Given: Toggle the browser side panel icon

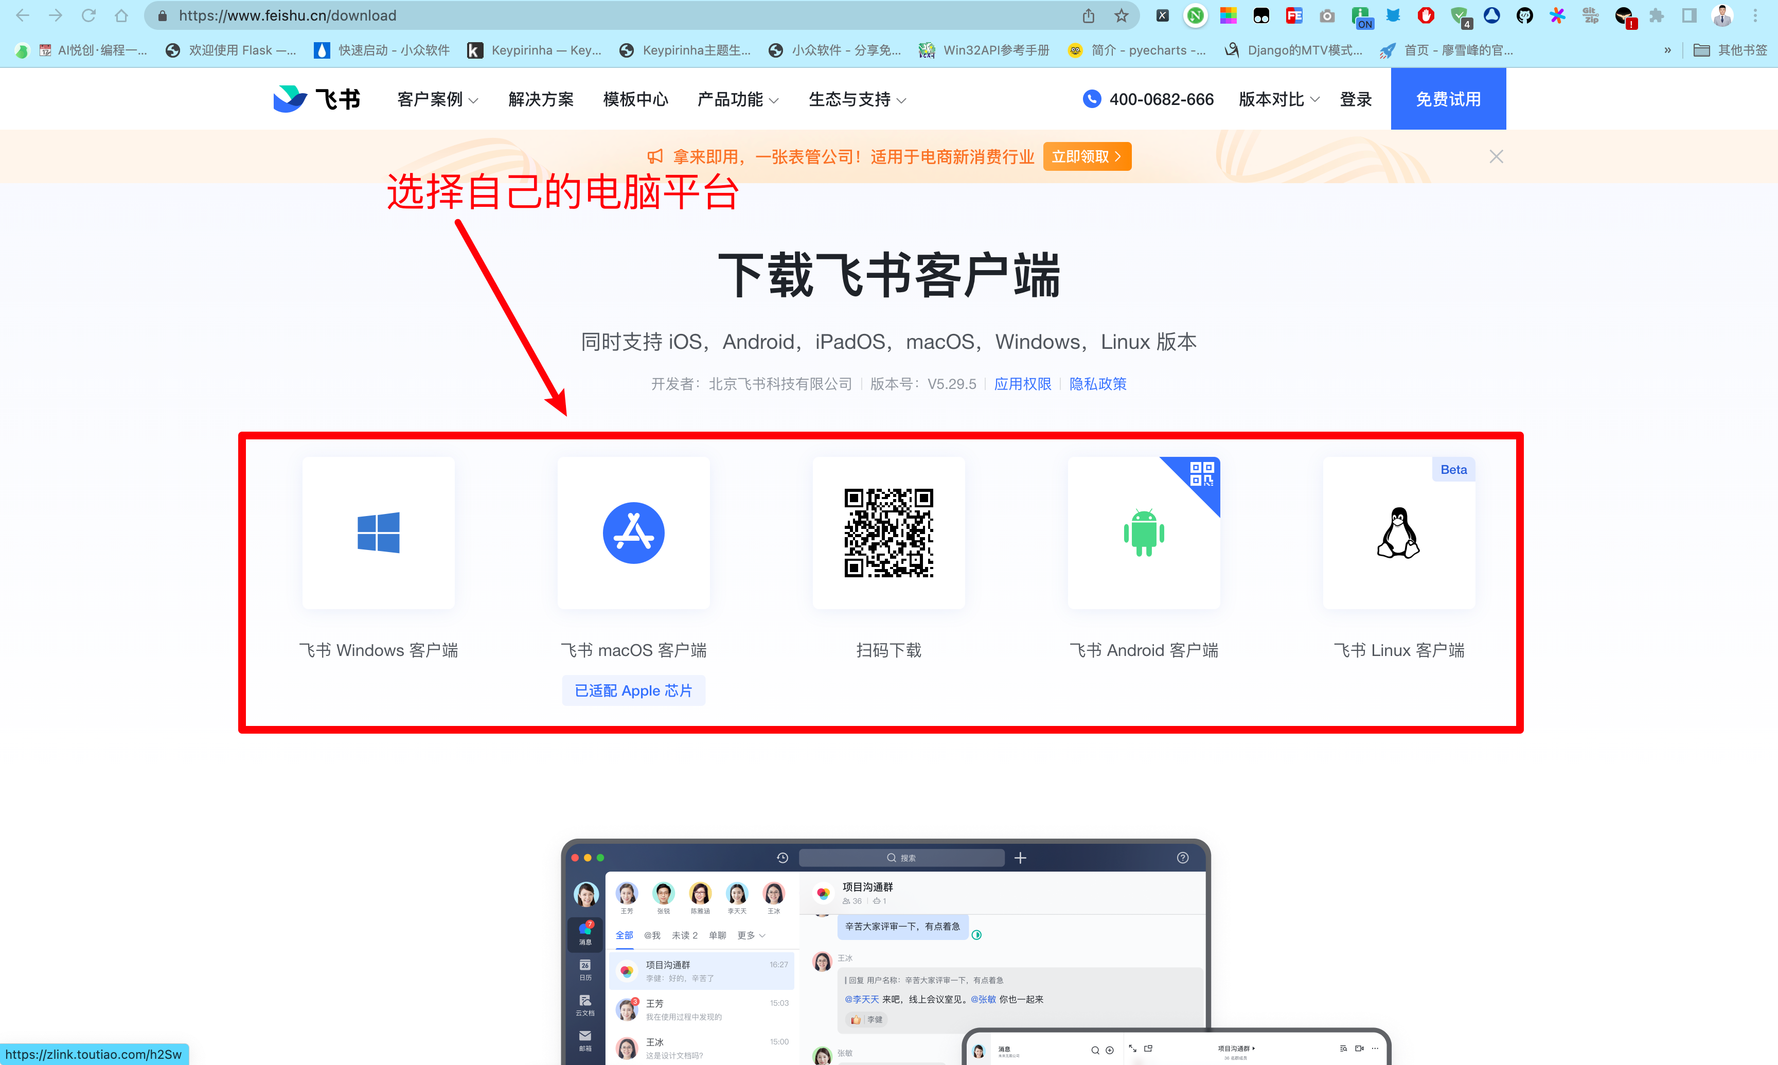Looking at the screenshot, I should [1689, 15].
